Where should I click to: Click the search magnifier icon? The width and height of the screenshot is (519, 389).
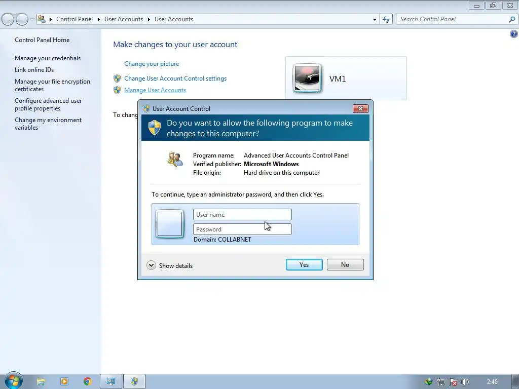[x=512, y=19]
